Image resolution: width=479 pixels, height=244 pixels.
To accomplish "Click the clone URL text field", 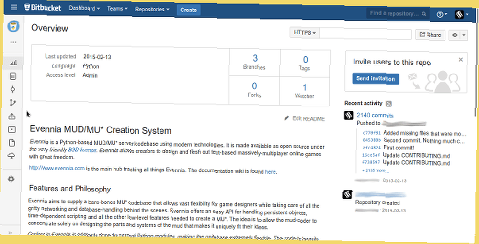I will (x=365, y=33).
